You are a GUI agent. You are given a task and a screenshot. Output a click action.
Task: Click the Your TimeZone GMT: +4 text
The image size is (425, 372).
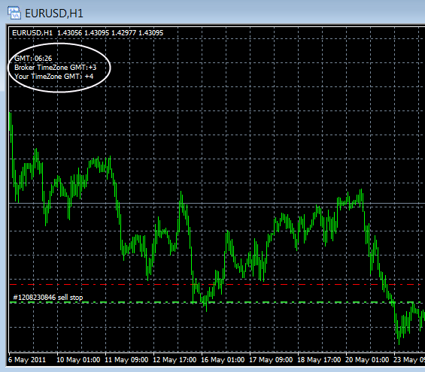tap(54, 77)
